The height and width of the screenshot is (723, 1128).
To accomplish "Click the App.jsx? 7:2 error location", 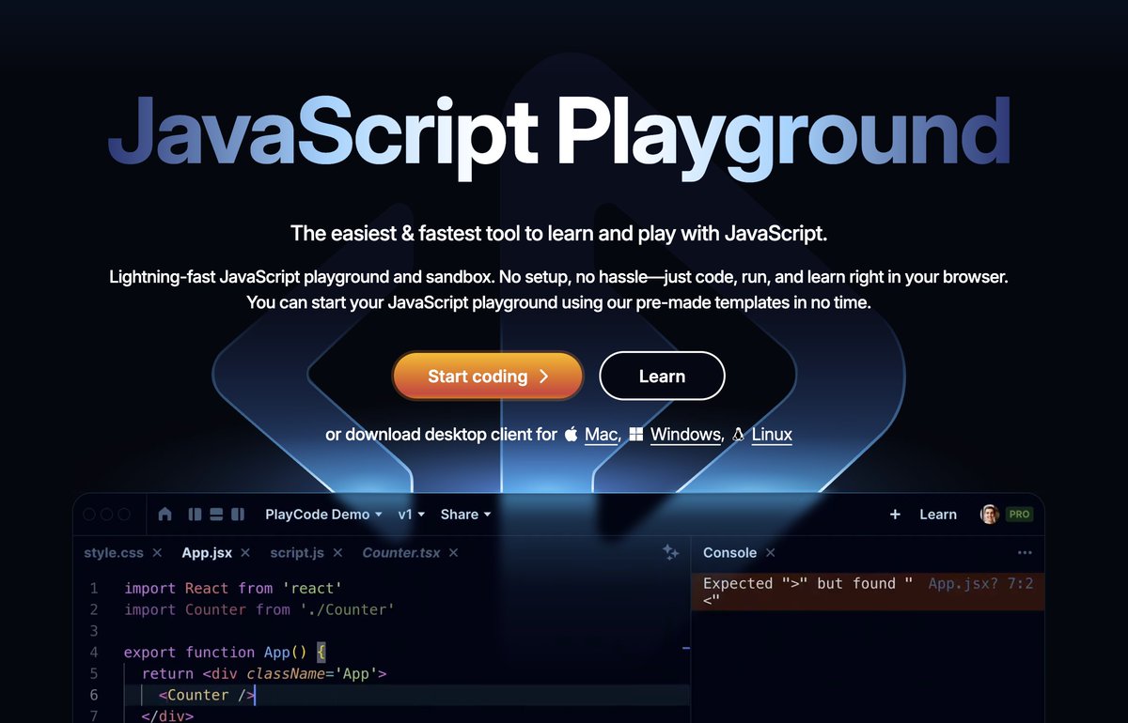I will 980,584.
